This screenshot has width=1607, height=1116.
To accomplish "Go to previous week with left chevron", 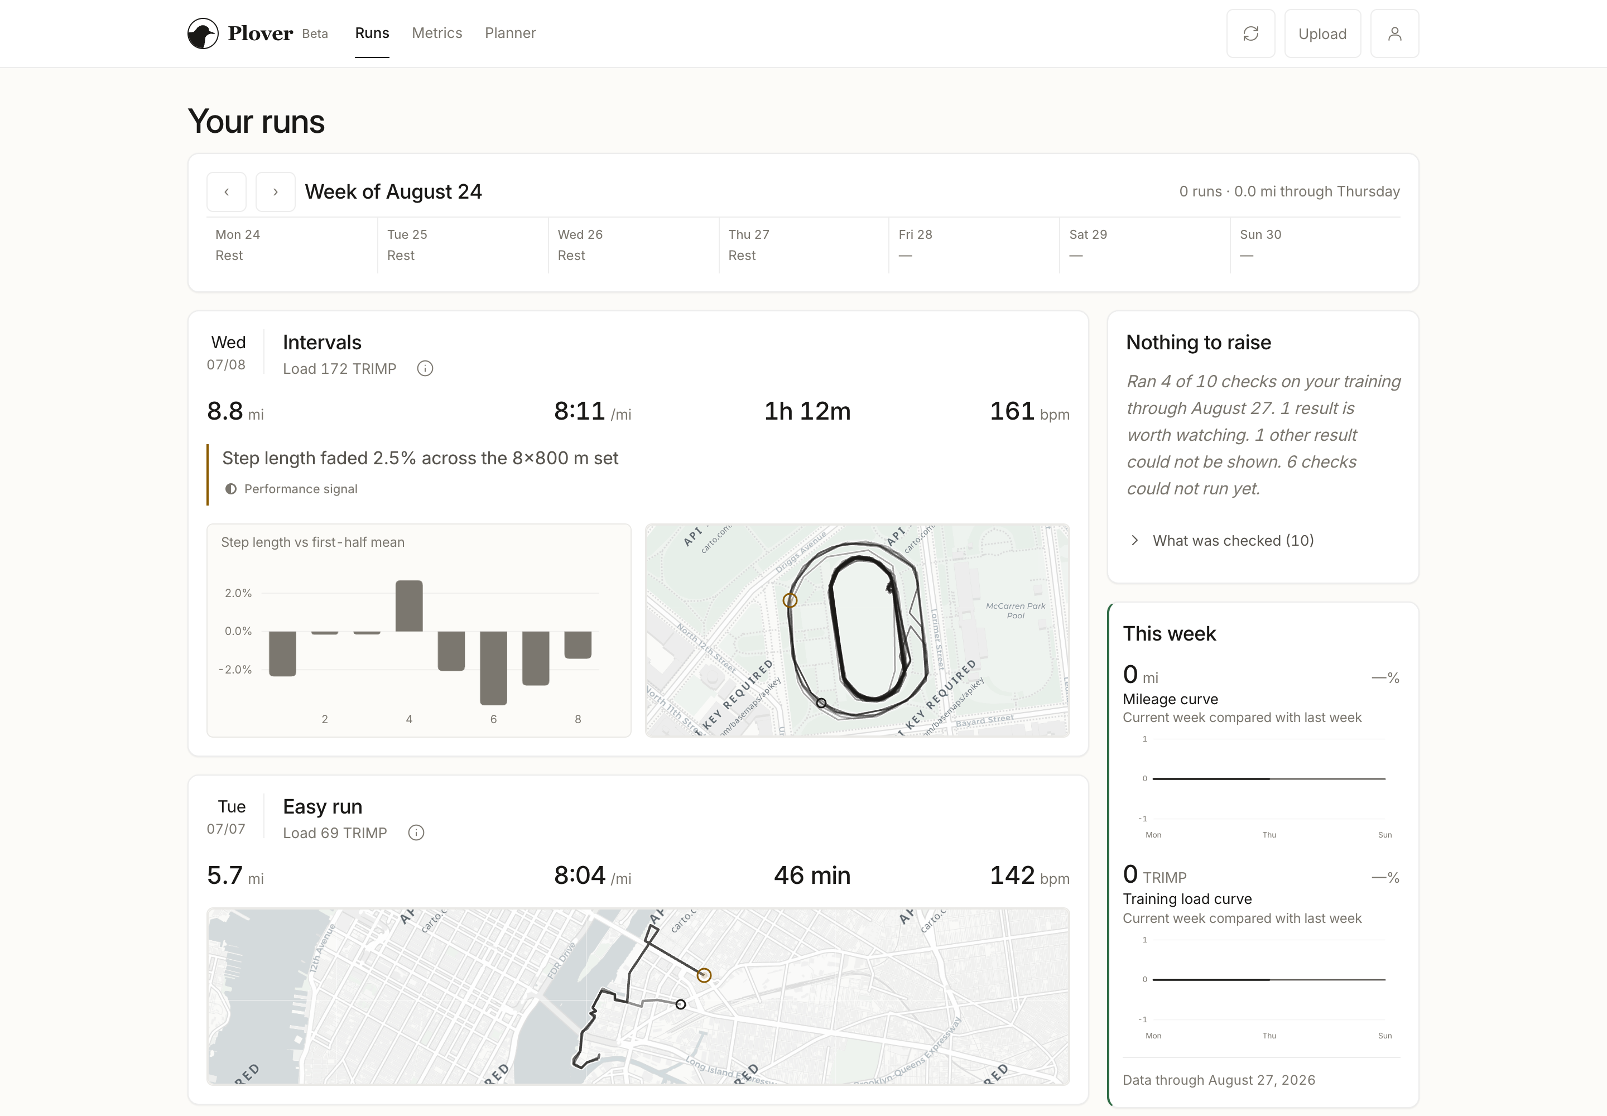I will click(227, 191).
